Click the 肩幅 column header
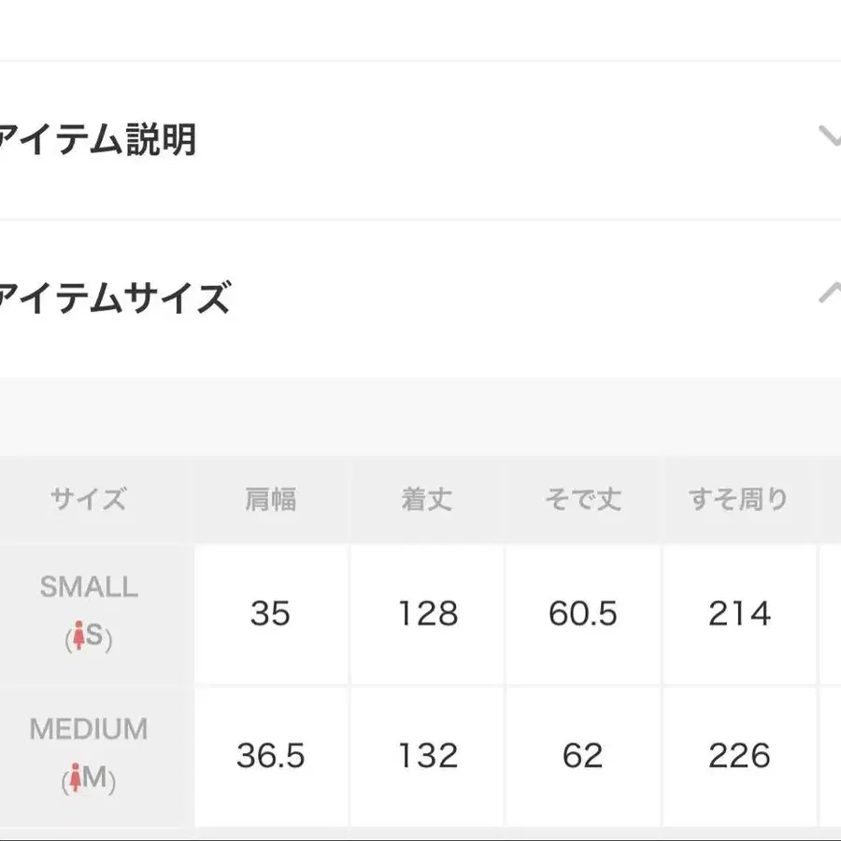This screenshot has height=841, width=841. 270,499
